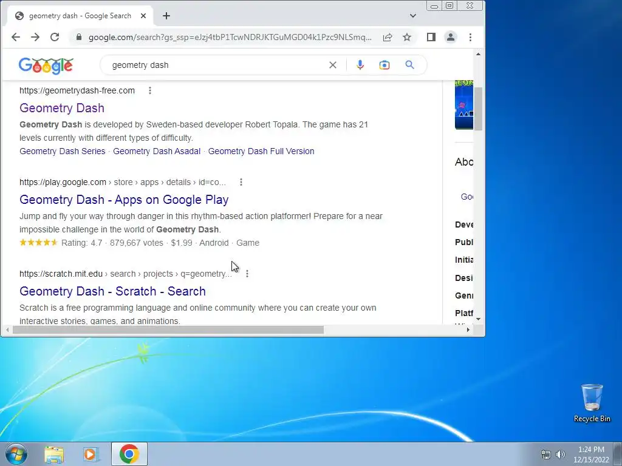Search by image with the camera icon
622x466 pixels.
tap(384, 65)
